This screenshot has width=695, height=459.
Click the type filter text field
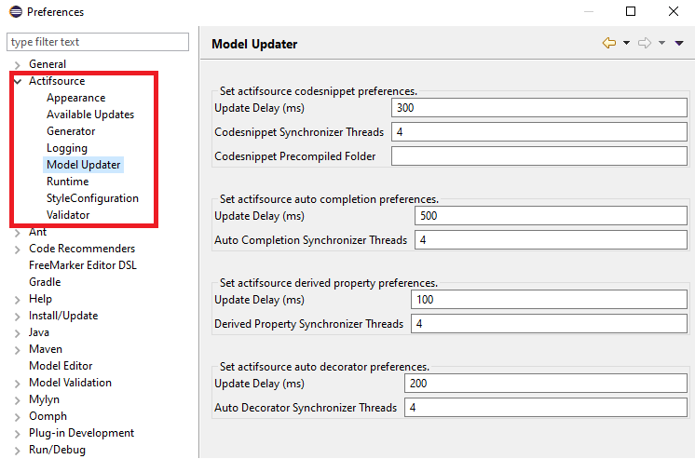(x=98, y=42)
